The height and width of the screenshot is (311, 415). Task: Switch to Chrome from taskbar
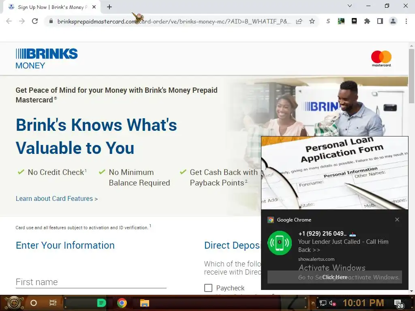pos(122,303)
